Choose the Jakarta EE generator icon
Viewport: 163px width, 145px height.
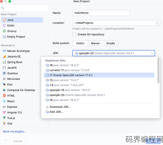click(4, 57)
